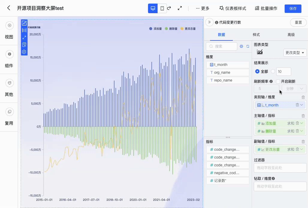
Task: Select the org_name dimension field
Action: [228, 73]
